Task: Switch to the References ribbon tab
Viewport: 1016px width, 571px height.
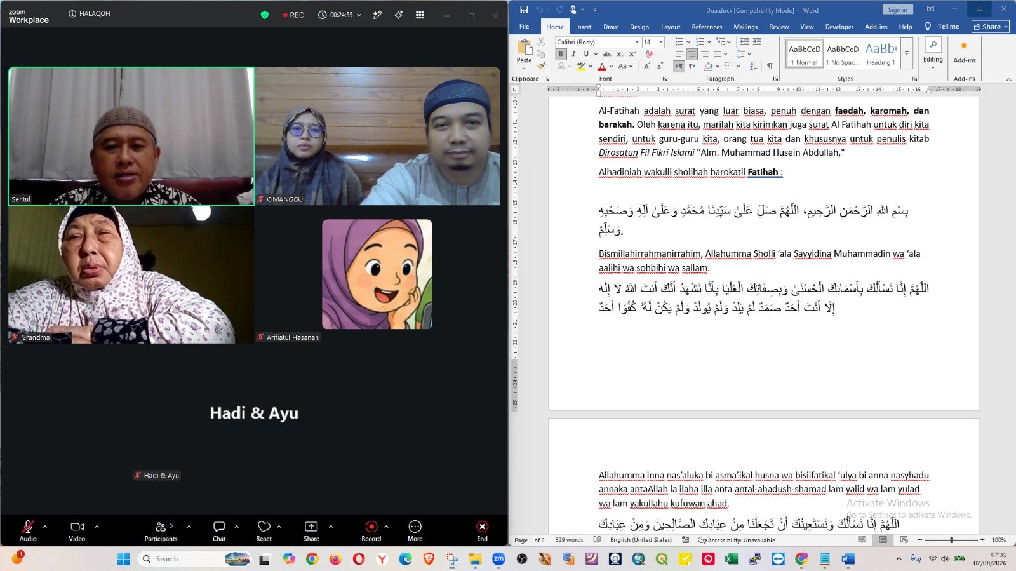Action: coord(707,27)
